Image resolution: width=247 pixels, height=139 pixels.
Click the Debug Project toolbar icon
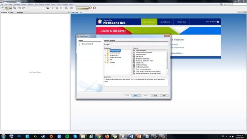pyautogui.click(x=66, y=8)
